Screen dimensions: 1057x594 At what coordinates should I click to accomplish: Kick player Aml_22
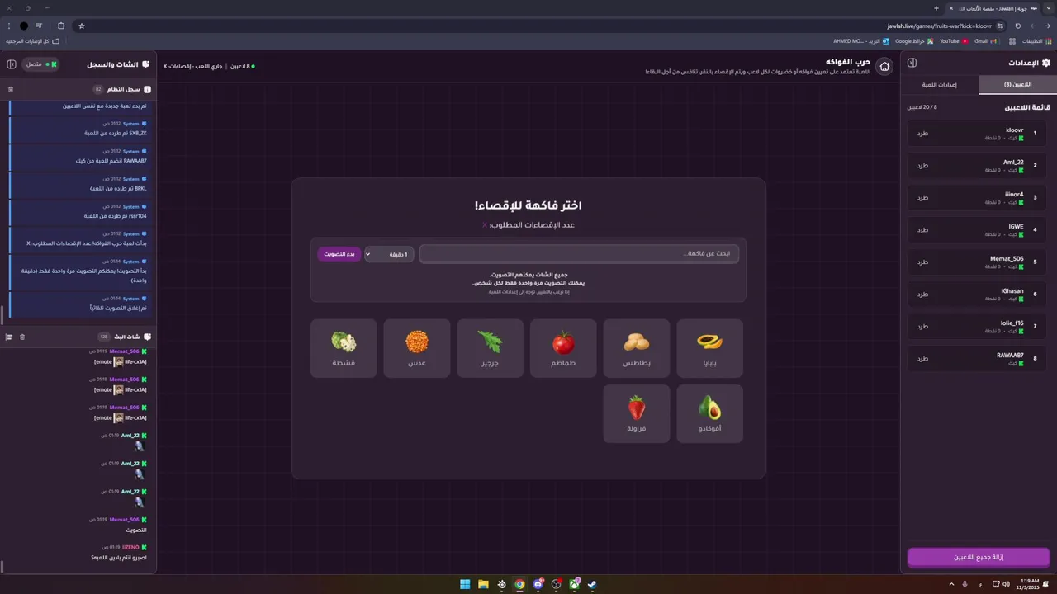pyautogui.click(x=922, y=165)
